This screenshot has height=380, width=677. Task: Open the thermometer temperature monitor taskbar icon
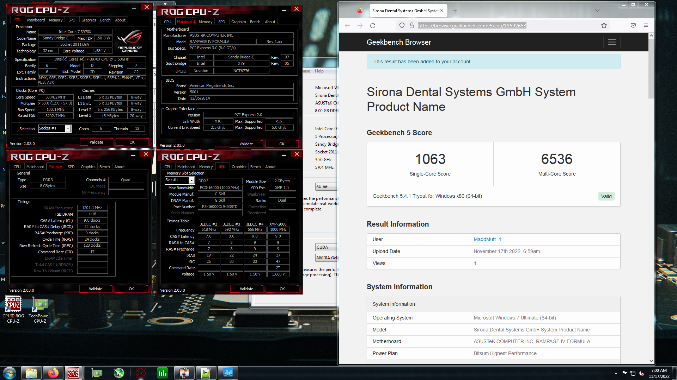tap(184, 373)
